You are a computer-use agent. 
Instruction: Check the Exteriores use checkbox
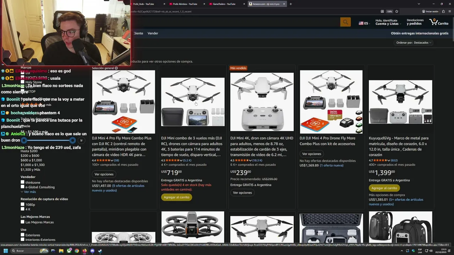coord(22,235)
